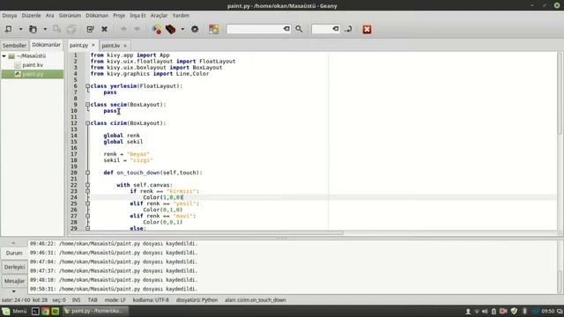The width and height of the screenshot is (564, 317).
Task: Open the Durum message tab
Action: (14, 253)
